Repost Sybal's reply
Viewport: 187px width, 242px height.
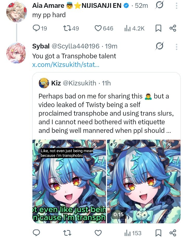tap(67, 233)
